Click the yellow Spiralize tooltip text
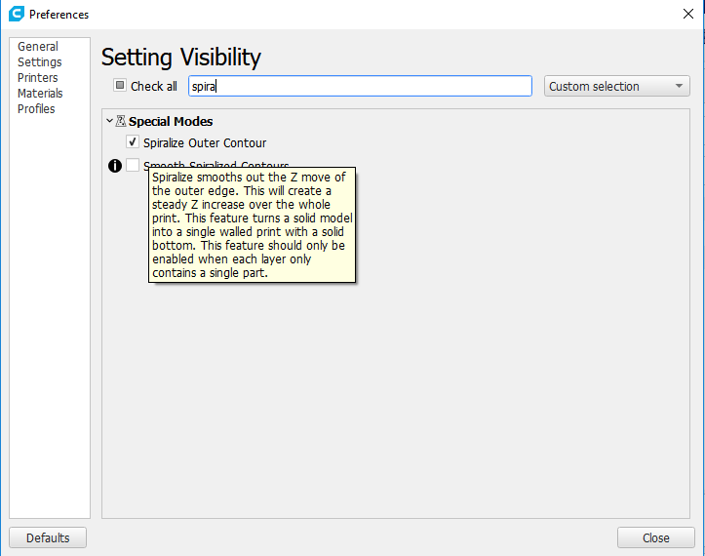Screen dimensions: 705x556 [251, 224]
